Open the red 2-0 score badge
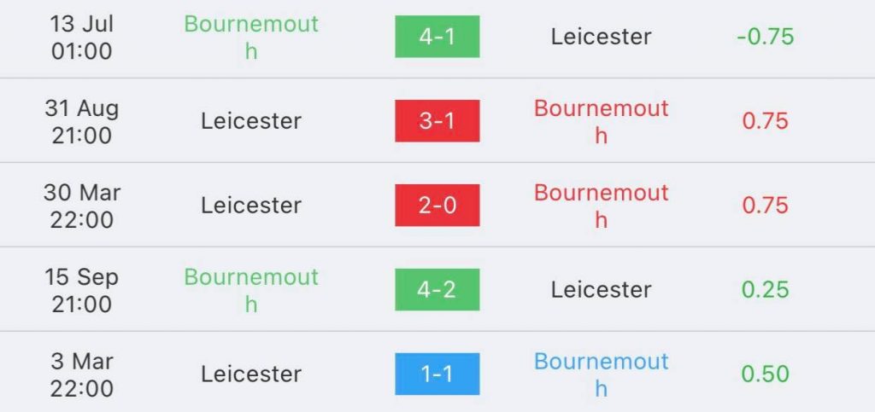Viewport: 875px width, 412px height. (437, 205)
